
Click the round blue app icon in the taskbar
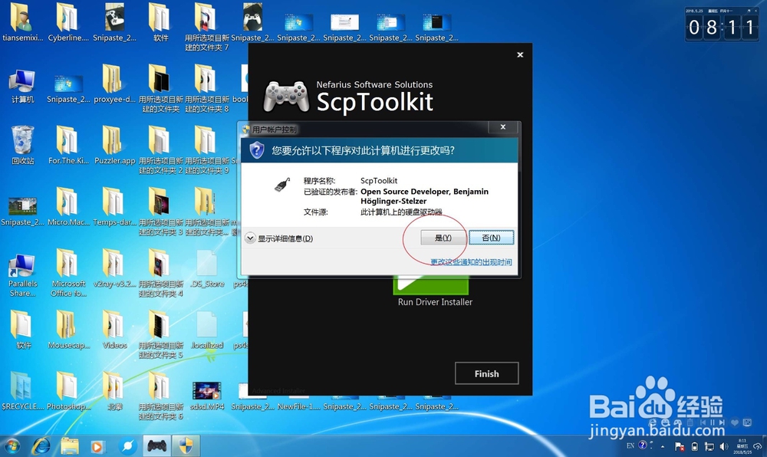coord(127,445)
